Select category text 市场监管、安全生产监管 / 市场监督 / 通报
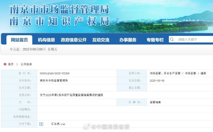 178,73
